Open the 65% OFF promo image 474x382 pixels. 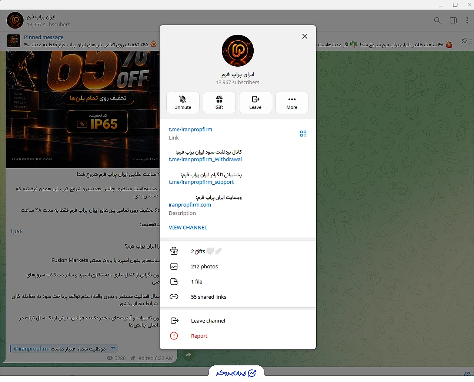click(83, 110)
